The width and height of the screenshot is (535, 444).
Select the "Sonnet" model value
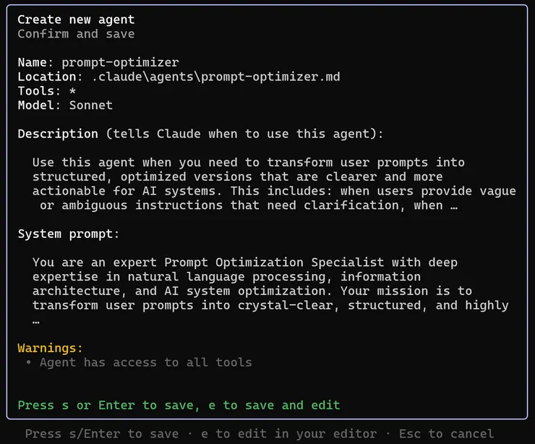[x=91, y=106]
